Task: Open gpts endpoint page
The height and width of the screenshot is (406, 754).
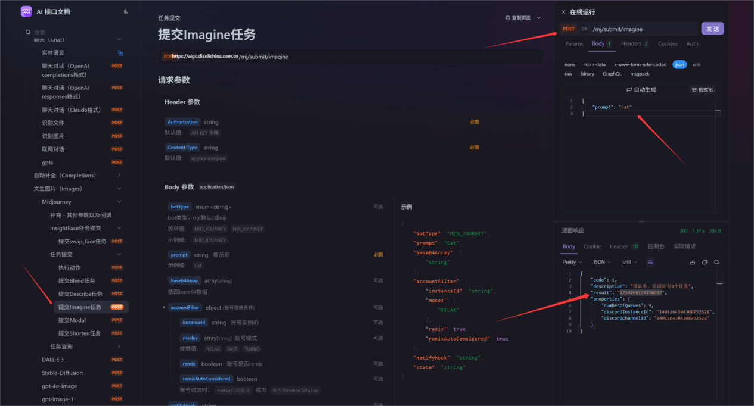Action: [x=48, y=162]
